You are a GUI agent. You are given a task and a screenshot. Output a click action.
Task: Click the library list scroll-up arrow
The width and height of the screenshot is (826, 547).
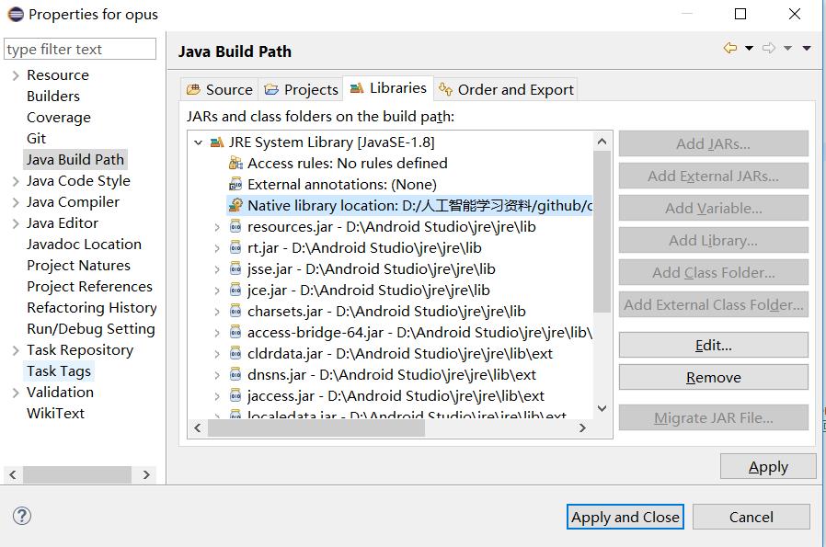602,141
